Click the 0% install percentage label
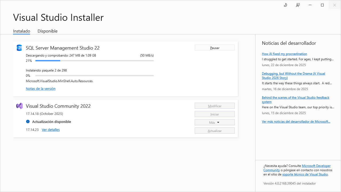 point(28,76)
